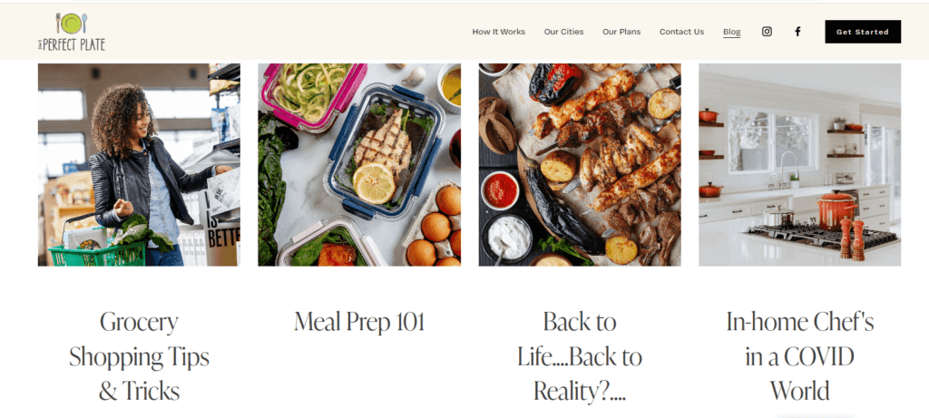
Task: Open the How It Works page
Action: 498,32
